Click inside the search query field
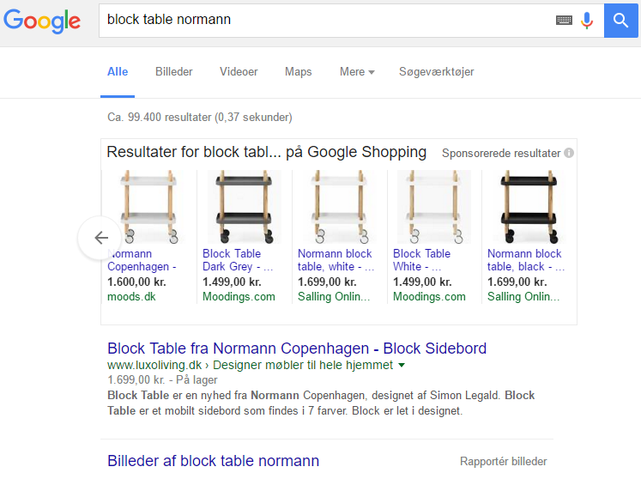 pyautogui.click(x=326, y=20)
